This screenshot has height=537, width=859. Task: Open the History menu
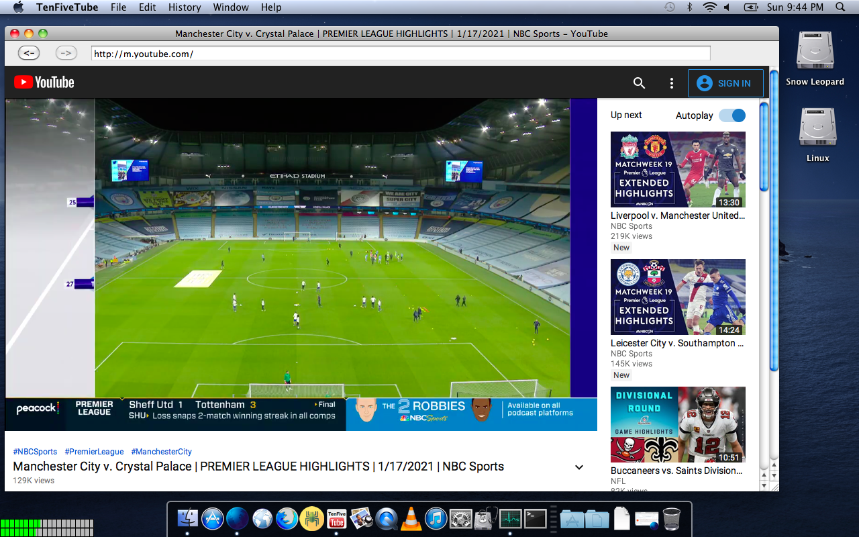(185, 7)
